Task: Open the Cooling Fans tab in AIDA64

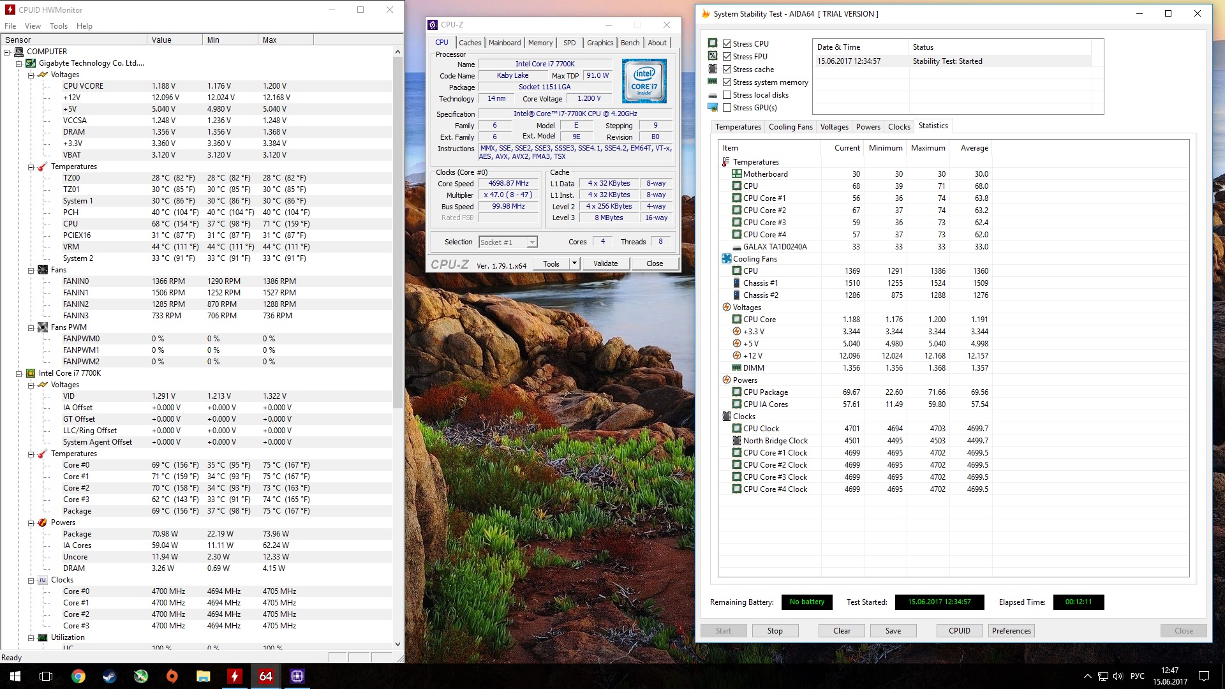Action: pos(791,127)
